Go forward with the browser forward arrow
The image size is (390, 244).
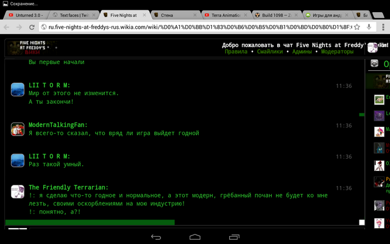[19, 27]
